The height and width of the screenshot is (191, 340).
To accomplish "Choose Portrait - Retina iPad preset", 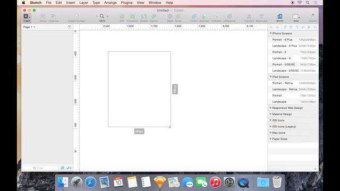I will point(293,83).
